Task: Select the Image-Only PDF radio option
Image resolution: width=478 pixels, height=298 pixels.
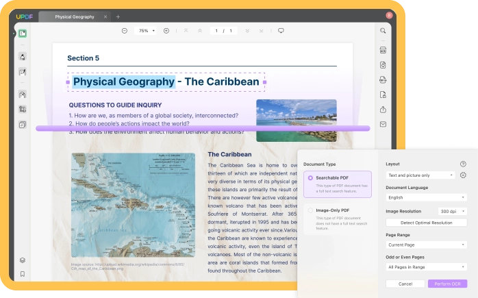Action: 310,210
